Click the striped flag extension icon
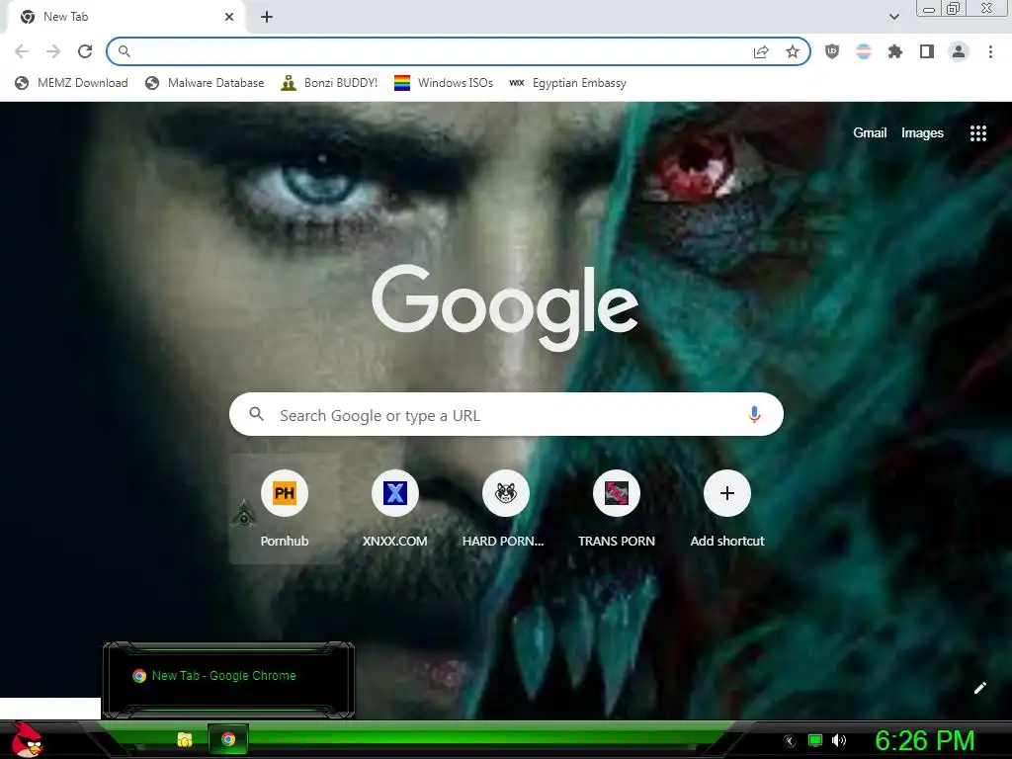Viewport: 1012px width, 759px height. pyautogui.click(x=864, y=51)
